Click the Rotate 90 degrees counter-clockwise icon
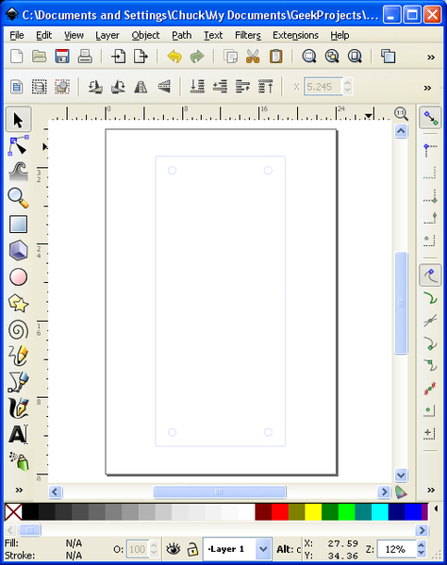This screenshot has height=565, width=447. 95,87
